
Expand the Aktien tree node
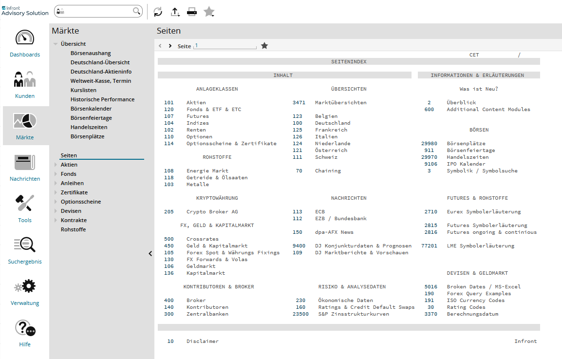coord(56,165)
